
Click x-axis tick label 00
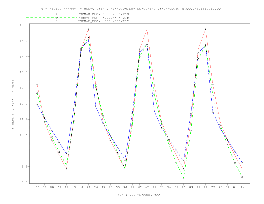[37, 187]
